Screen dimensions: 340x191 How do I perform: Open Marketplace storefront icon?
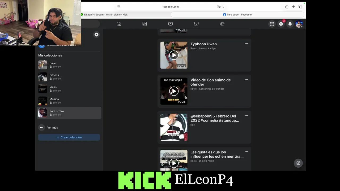point(196,24)
